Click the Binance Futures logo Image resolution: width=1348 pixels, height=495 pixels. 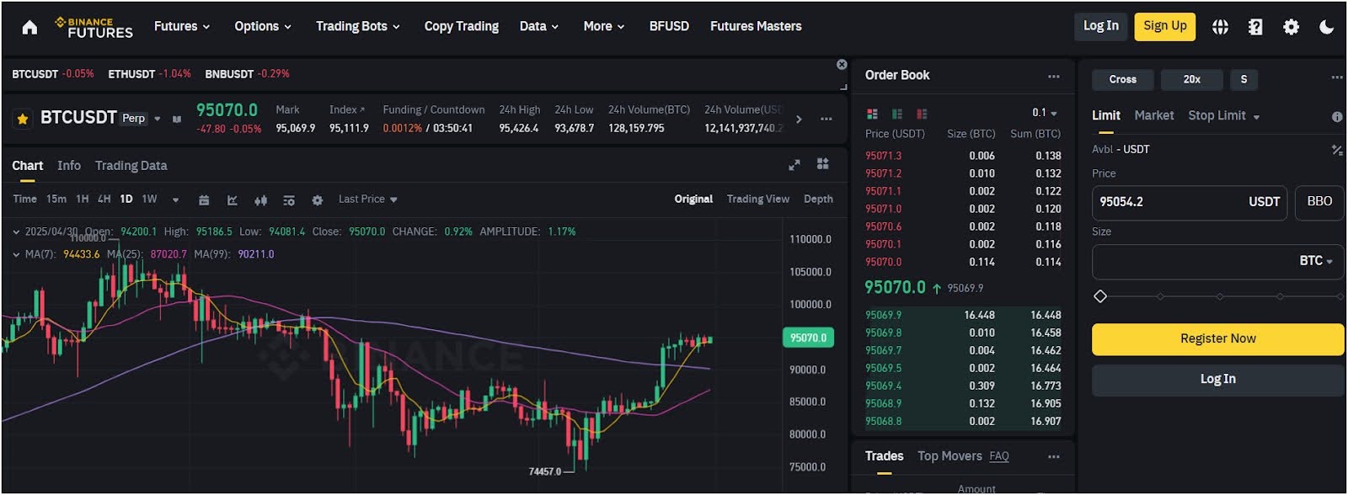[x=94, y=27]
